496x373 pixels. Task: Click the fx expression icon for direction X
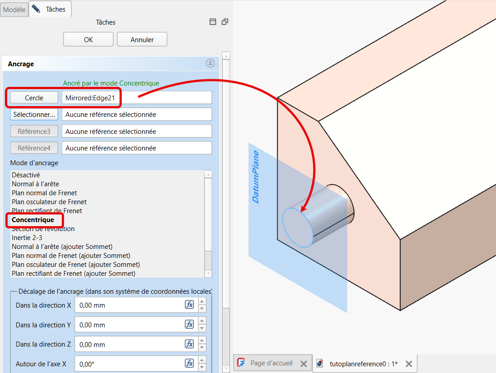pos(189,305)
